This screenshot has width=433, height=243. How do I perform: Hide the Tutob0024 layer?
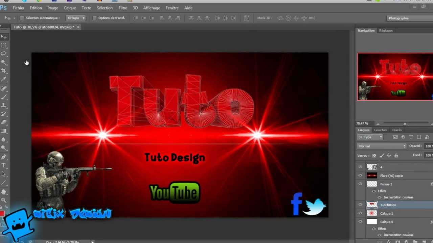point(360,205)
